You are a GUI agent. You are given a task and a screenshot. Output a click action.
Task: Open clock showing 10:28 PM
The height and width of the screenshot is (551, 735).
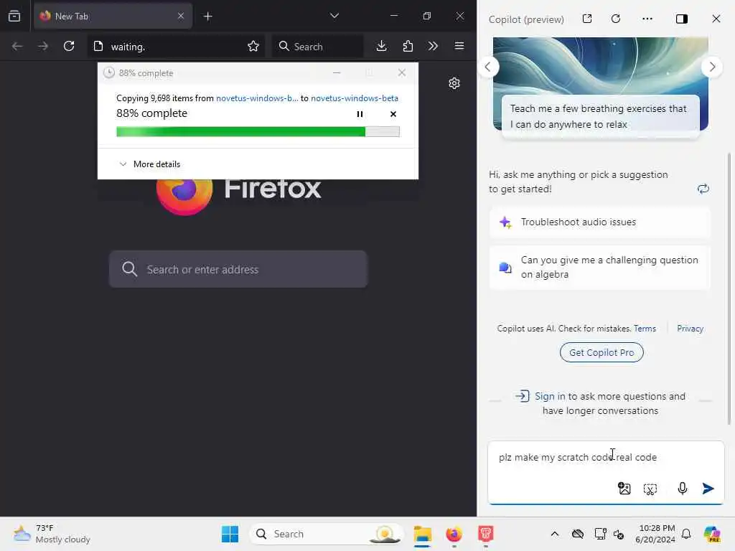[656, 534]
